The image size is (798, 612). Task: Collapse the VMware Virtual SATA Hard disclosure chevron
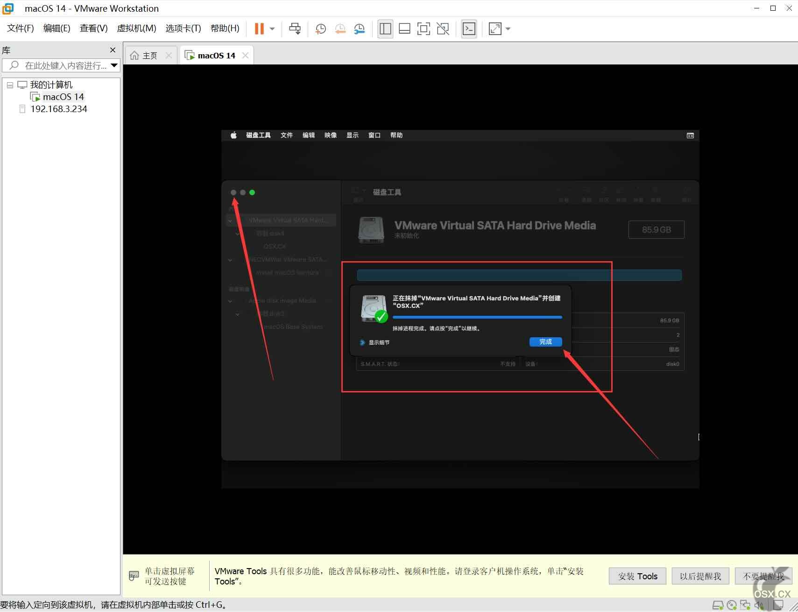click(x=230, y=220)
